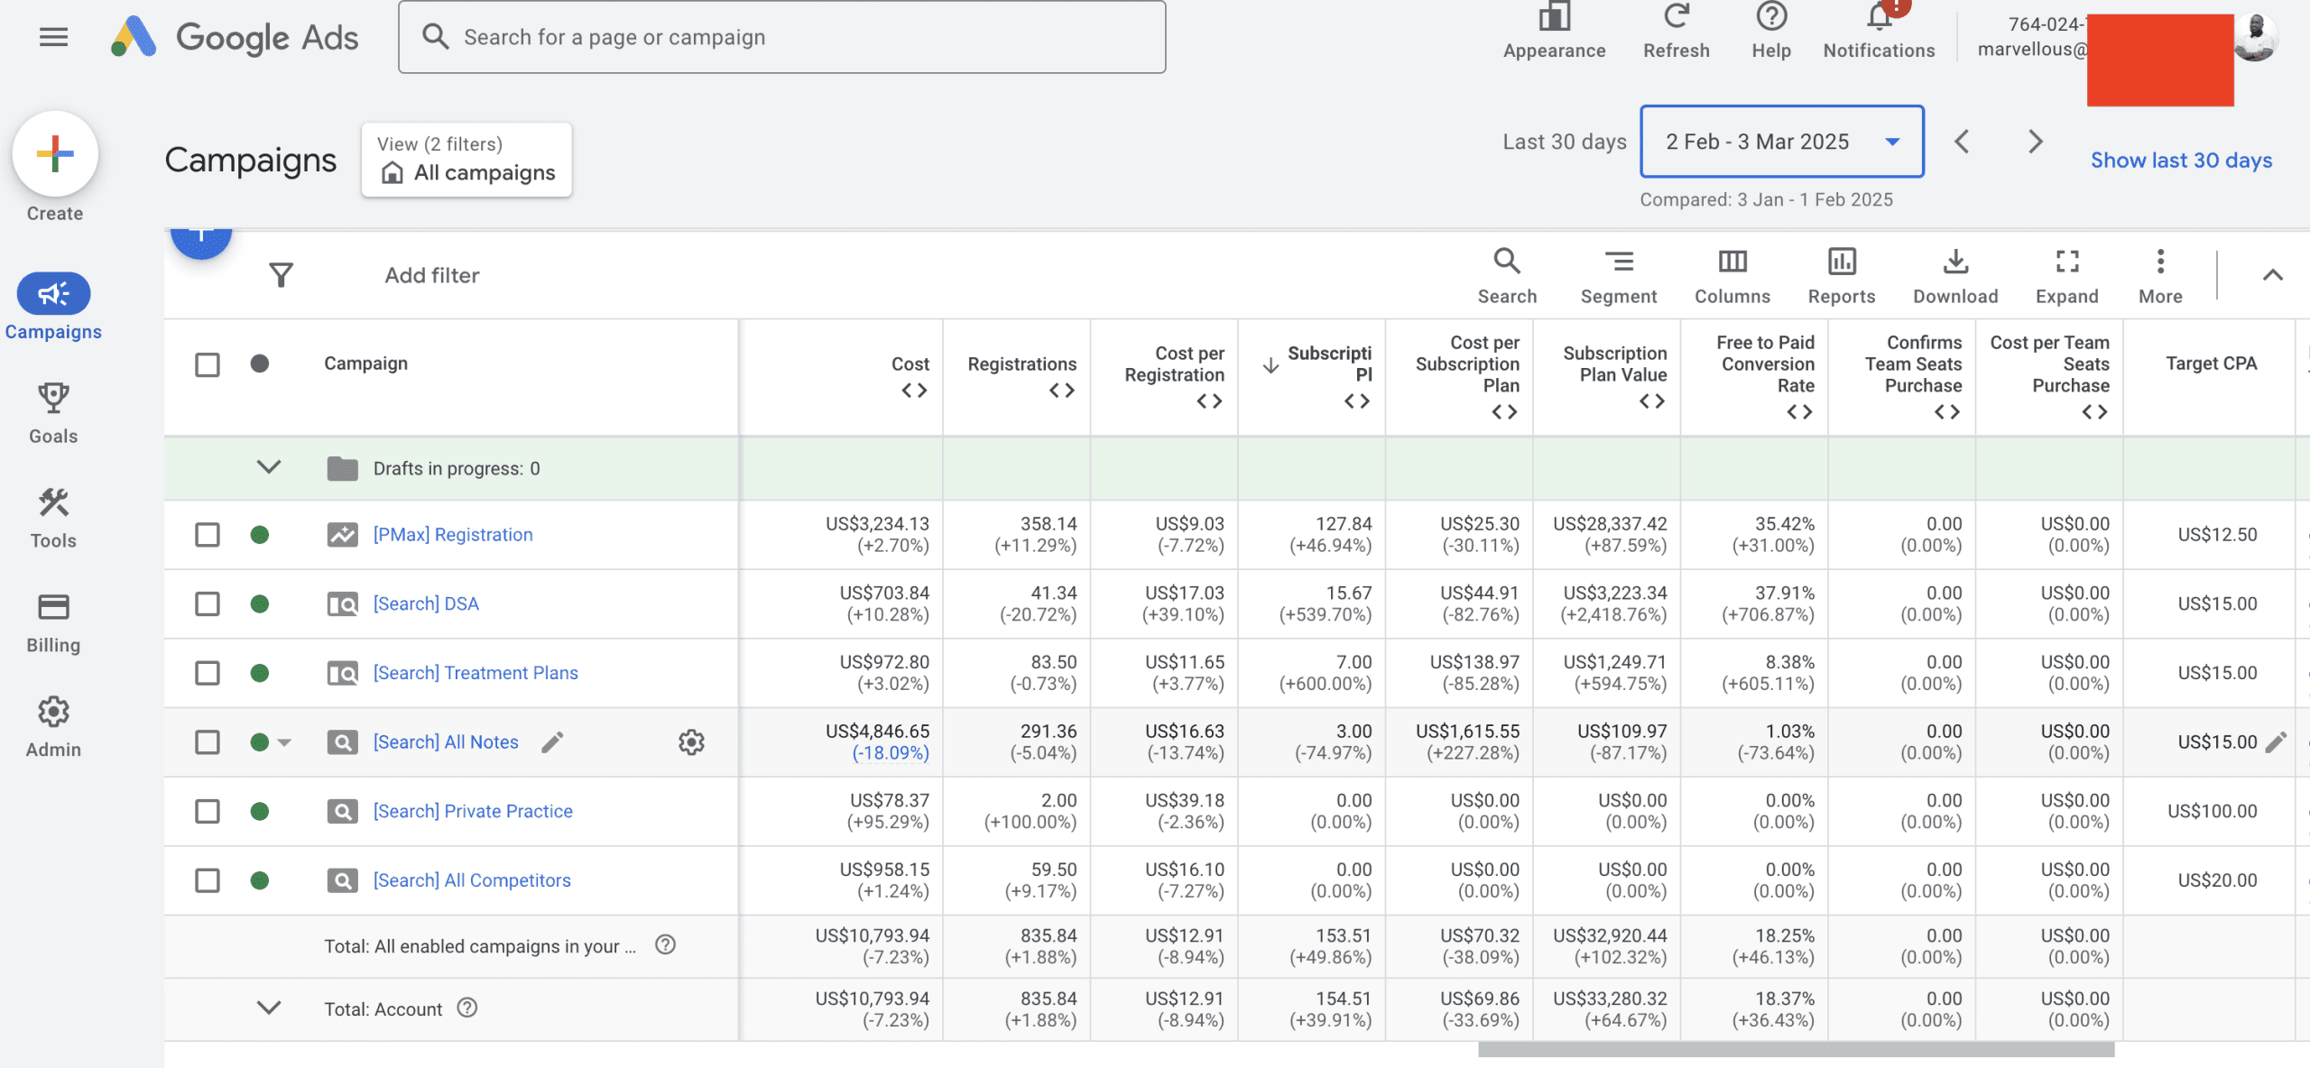
Task: Go to next date range
Action: click(x=2035, y=142)
